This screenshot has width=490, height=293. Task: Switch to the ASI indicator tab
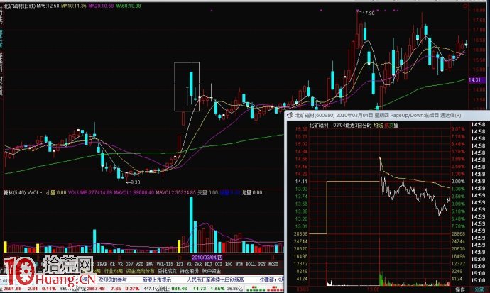click(x=139, y=265)
